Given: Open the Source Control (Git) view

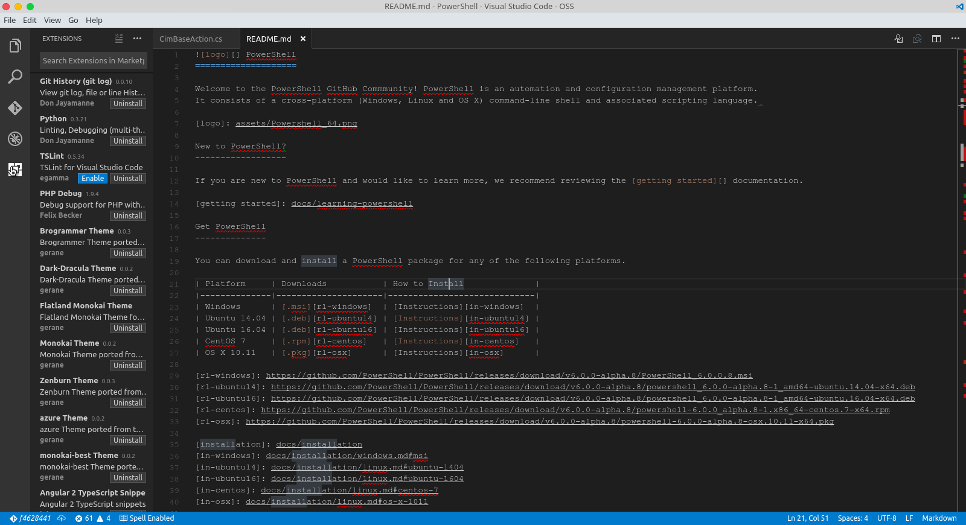Looking at the screenshot, I should (x=15, y=108).
